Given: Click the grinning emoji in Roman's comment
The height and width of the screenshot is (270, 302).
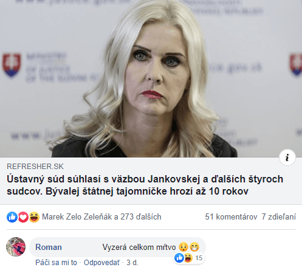Looking at the screenshot, I should click(194, 247).
